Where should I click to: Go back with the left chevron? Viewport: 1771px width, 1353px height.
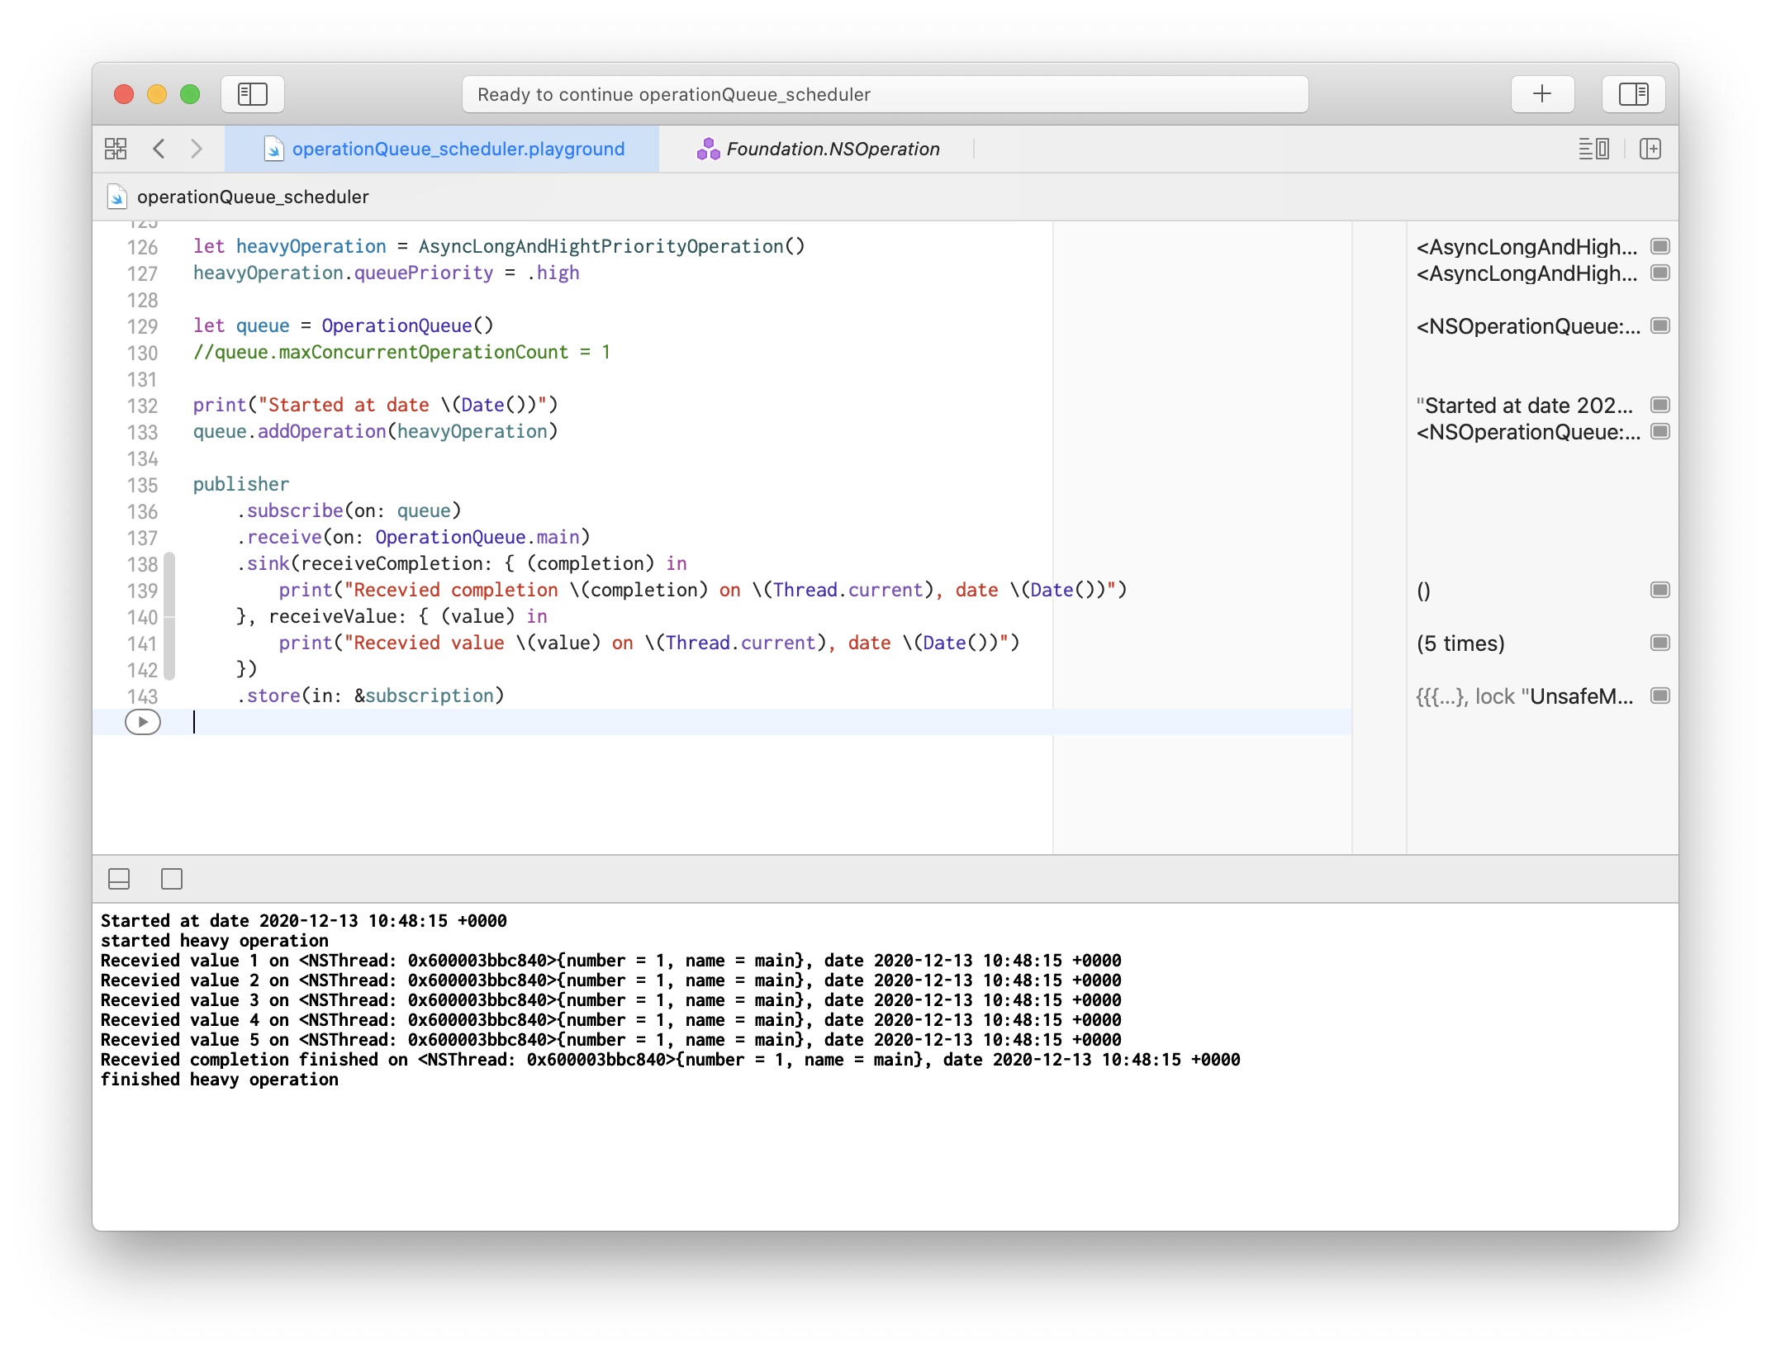pyautogui.click(x=159, y=149)
